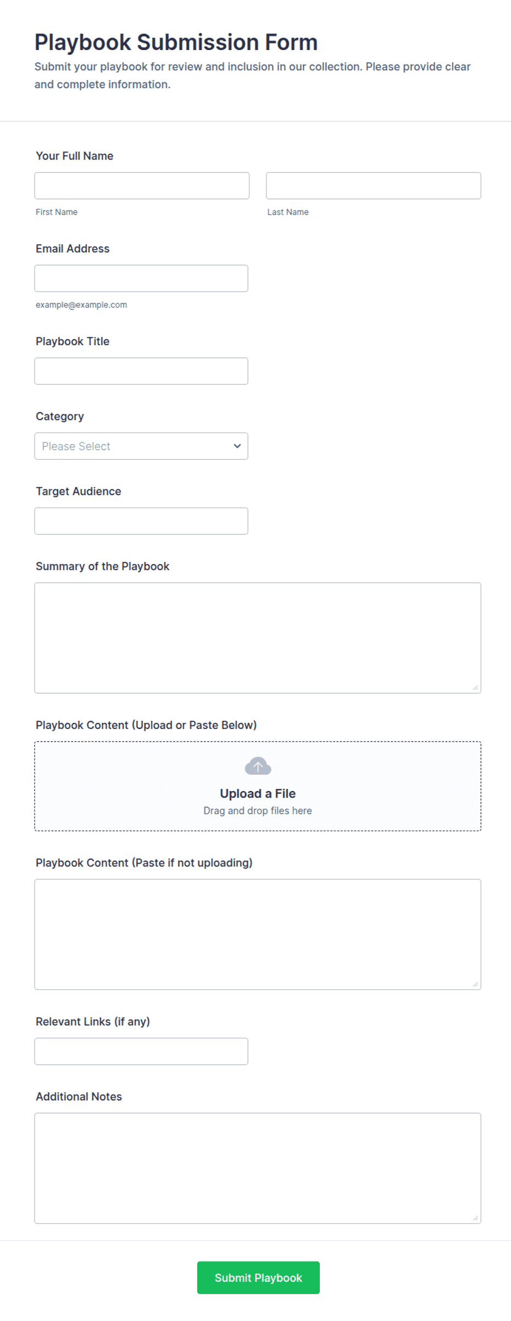Focus the Email Address field
Image resolution: width=511 pixels, height=1321 pixels.
pos(141,278)
